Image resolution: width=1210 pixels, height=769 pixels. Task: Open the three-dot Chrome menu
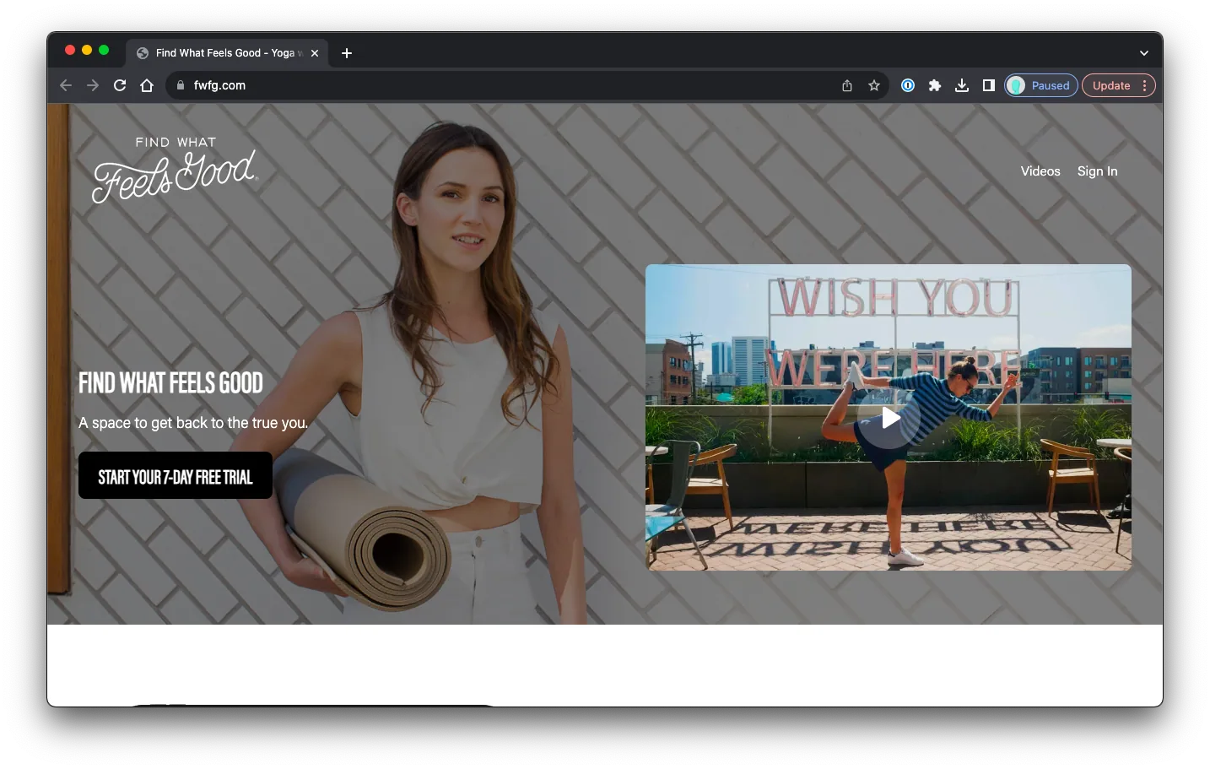coord(1145,85)
